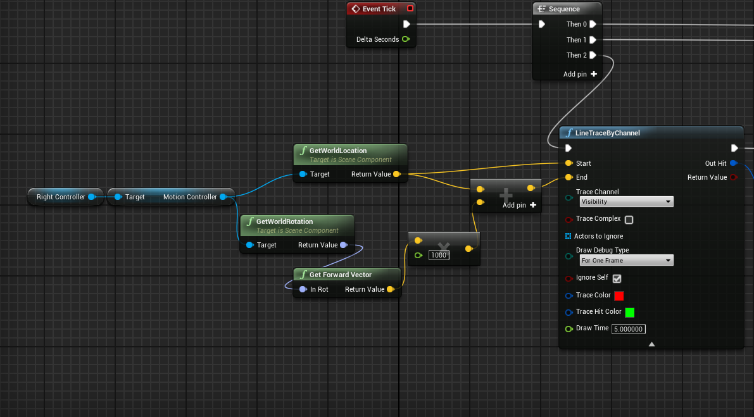Image resolution: width=754 pixels, height=417 pixels.
Task: Open the Draw Debug Type dropdown
Action: click(x=626, y=260)
